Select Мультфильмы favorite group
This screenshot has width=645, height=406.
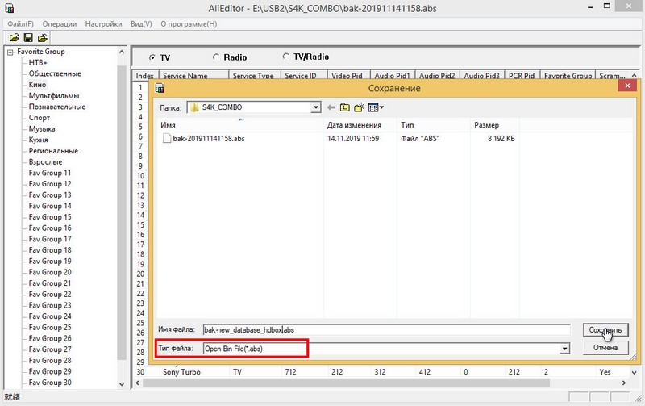click(x=54, y=96)
